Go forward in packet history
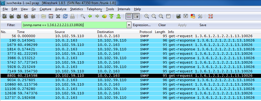The image size is (261, 101). pos(97,16)
